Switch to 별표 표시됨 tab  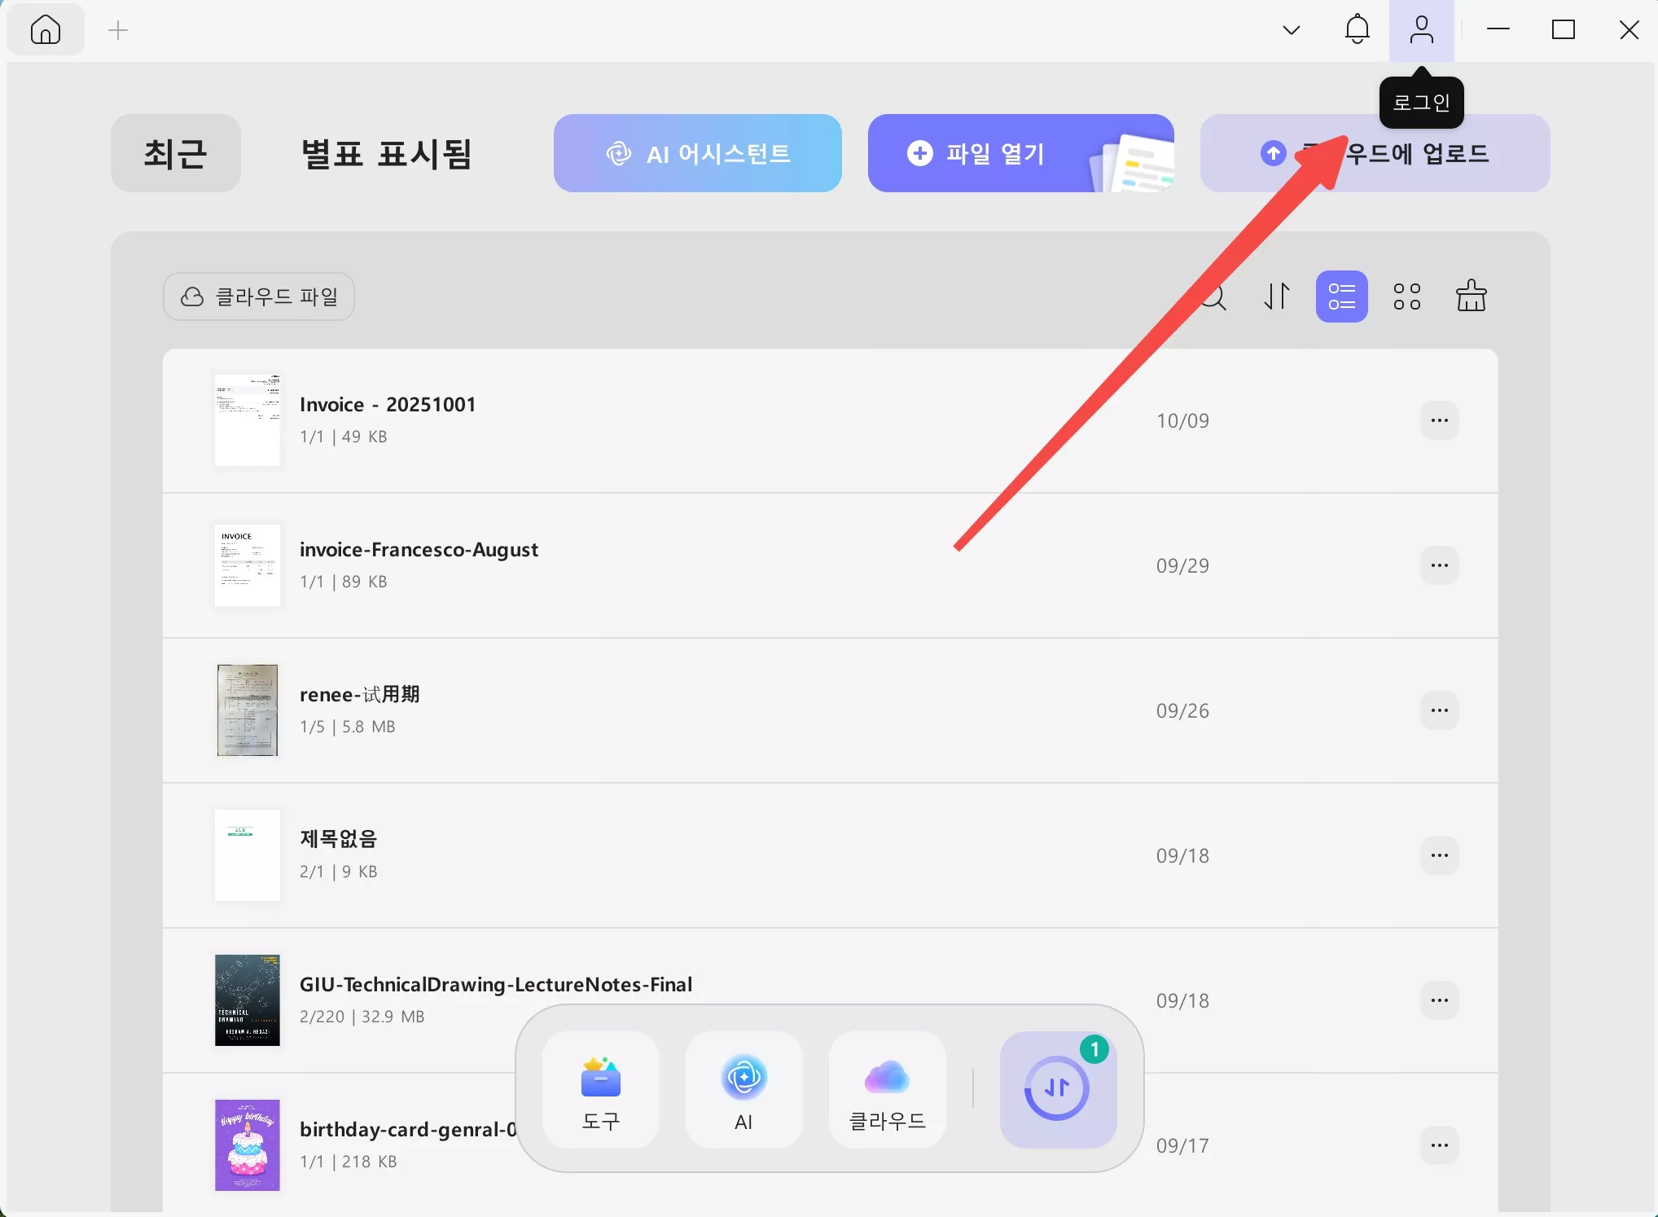[x=386, y=153]
